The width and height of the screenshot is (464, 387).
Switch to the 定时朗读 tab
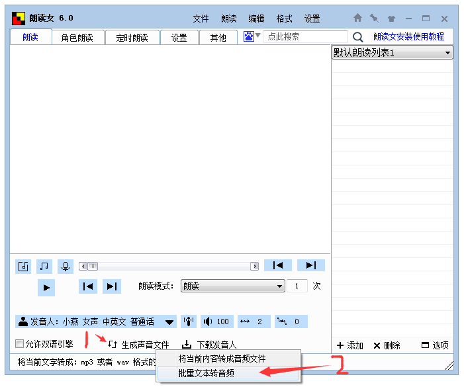(132, 38)
